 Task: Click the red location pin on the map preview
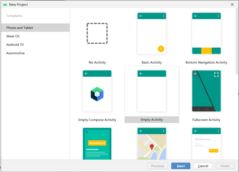pyautogui.click(x=152, y=147)
